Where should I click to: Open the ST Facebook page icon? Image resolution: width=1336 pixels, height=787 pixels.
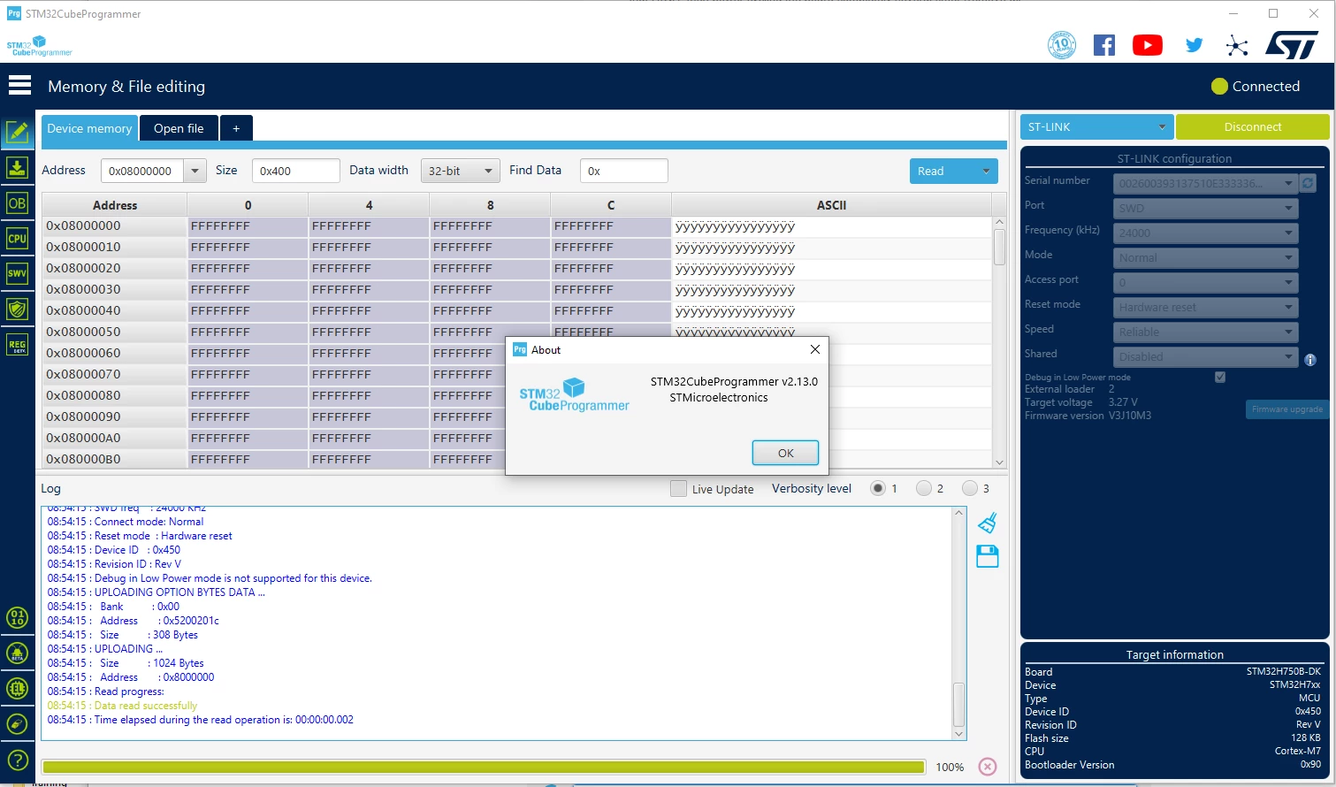[1104, 45]
